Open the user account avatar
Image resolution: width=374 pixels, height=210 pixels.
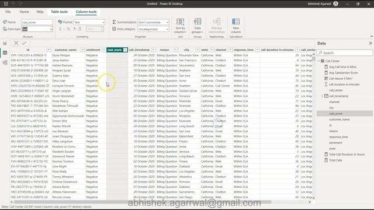click(x=335, y=4)
